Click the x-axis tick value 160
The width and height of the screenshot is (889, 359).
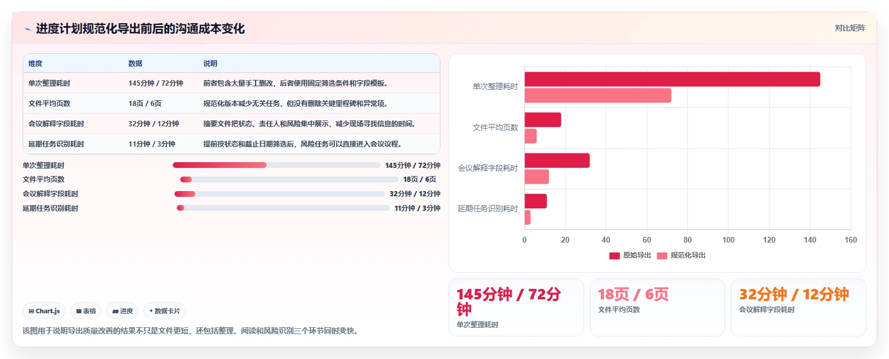tap(851, 240)
